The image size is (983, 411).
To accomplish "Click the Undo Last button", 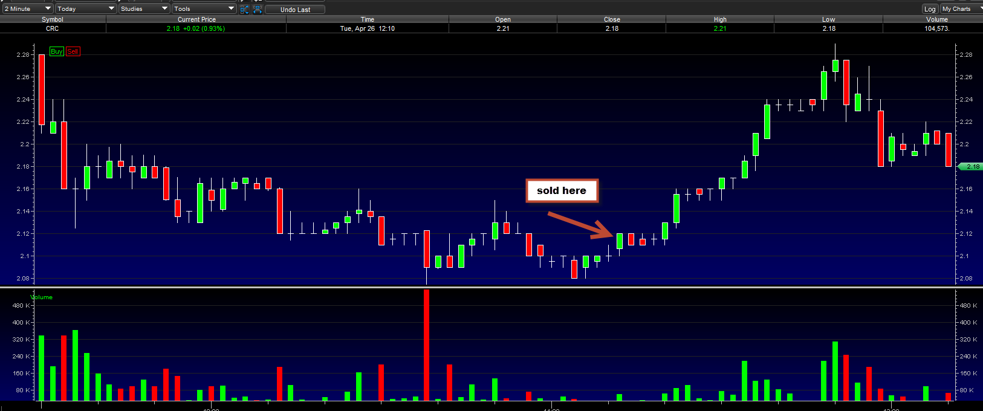I will 295,10.
